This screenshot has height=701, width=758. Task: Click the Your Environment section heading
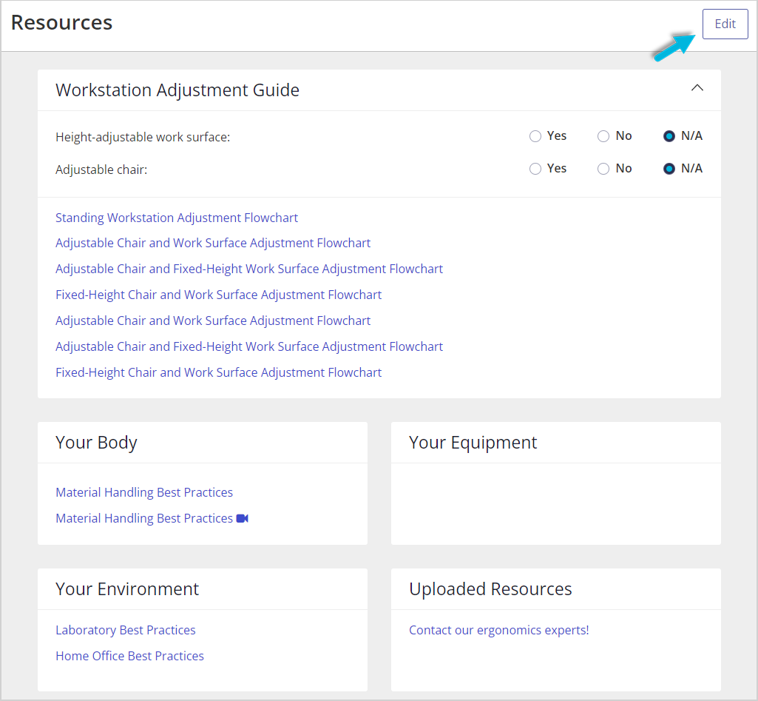click(x=127, y=589)
